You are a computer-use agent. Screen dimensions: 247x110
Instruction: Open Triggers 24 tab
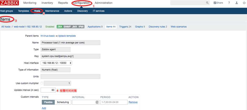pos(125,27)
